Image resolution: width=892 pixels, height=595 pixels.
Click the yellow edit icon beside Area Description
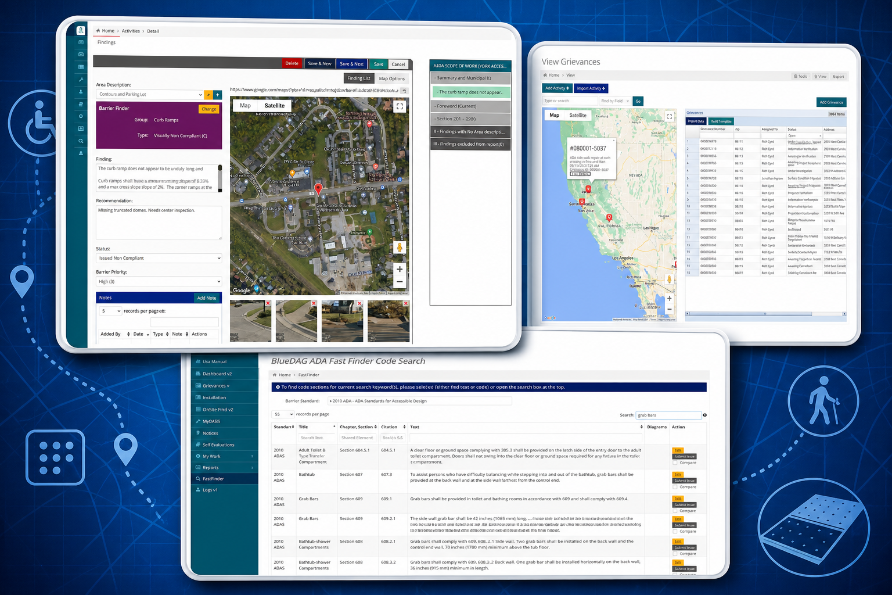tap(208, 95)
